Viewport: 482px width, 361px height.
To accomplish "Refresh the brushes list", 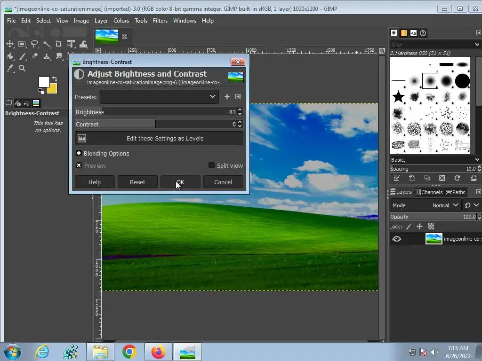I will tap(457, 178).
